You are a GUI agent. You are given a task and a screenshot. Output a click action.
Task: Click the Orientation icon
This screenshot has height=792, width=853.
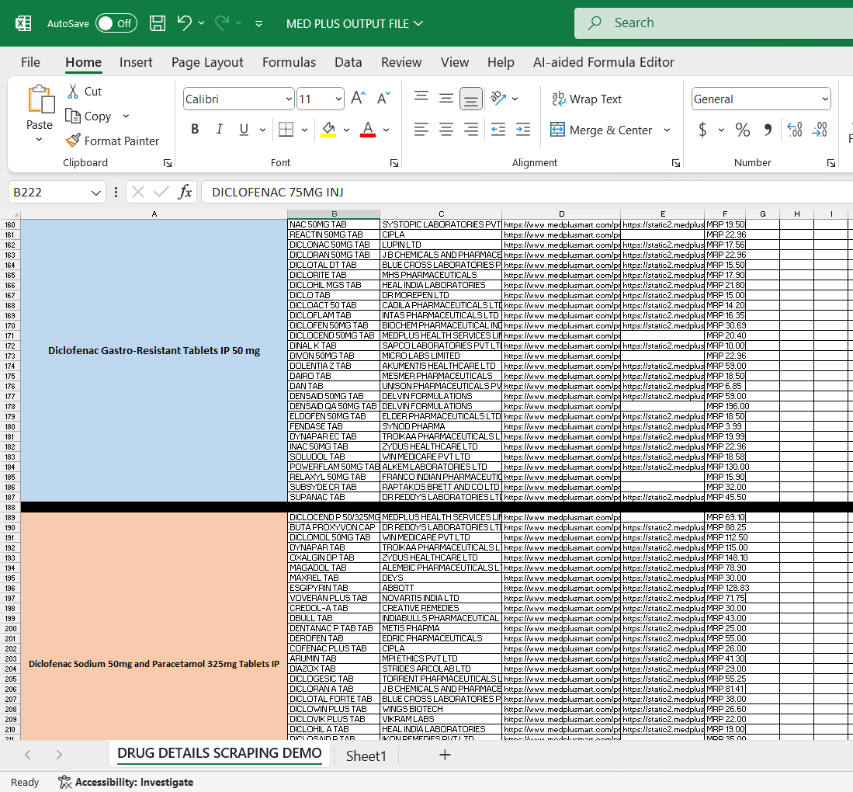coord(498,98)
